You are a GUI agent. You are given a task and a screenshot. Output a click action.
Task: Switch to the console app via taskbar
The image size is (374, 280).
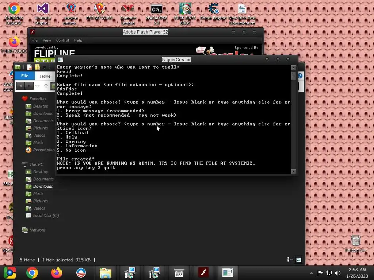point(228,273)
